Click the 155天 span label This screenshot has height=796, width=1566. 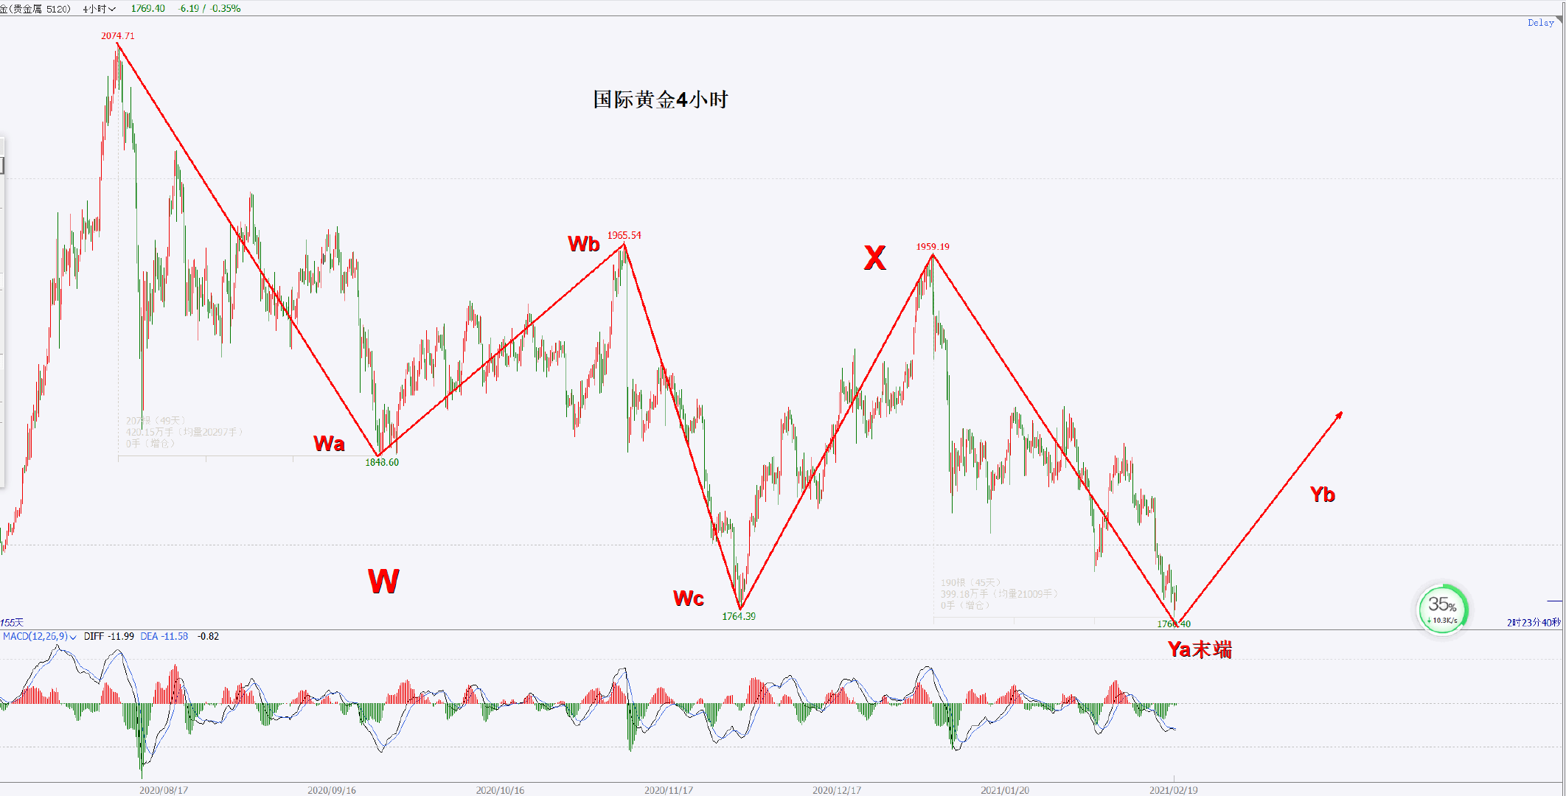pyautogui.click(x=12, y=623)
